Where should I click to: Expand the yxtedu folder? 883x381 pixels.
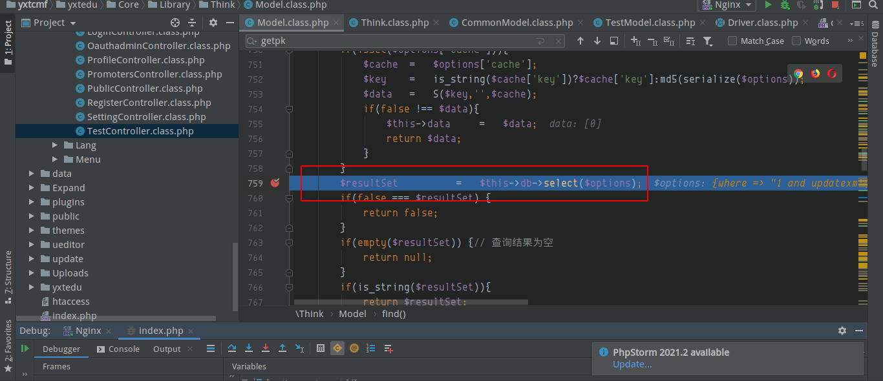pyautogui.click(x=31, y=287)
